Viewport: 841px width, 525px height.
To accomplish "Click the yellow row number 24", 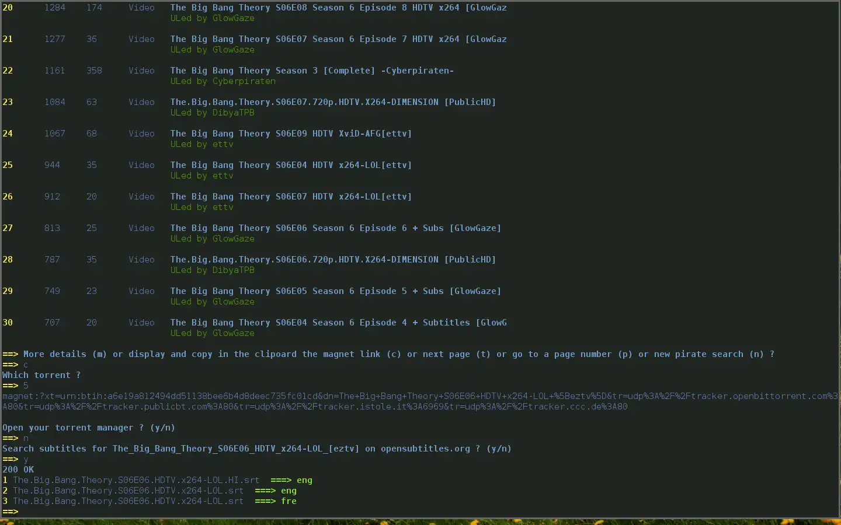I will pyautogui.click(x=8, y=134).
